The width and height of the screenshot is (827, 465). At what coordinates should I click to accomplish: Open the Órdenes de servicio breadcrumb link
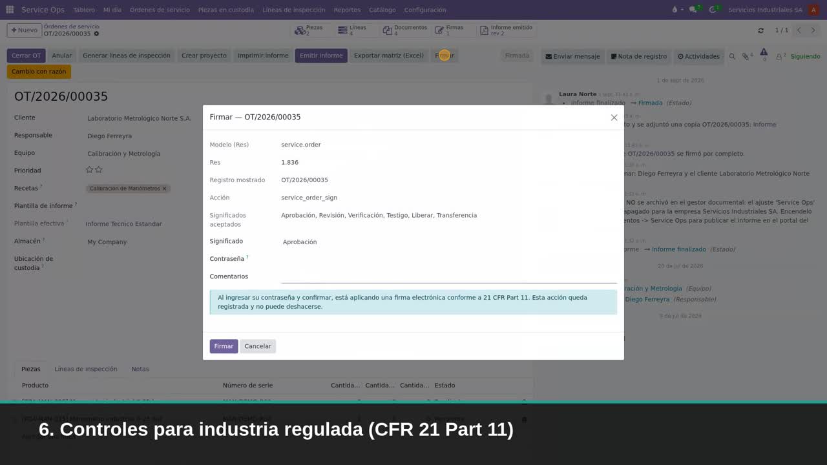(x=71, y=26)
